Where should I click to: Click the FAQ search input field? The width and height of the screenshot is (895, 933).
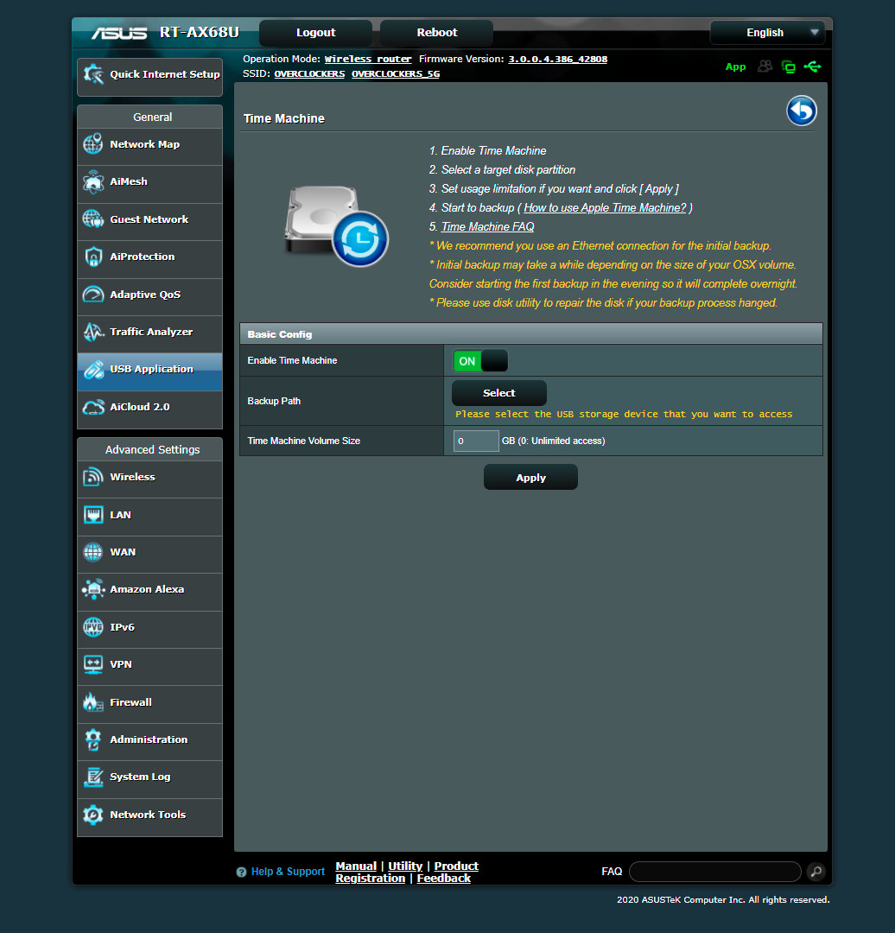715,872
